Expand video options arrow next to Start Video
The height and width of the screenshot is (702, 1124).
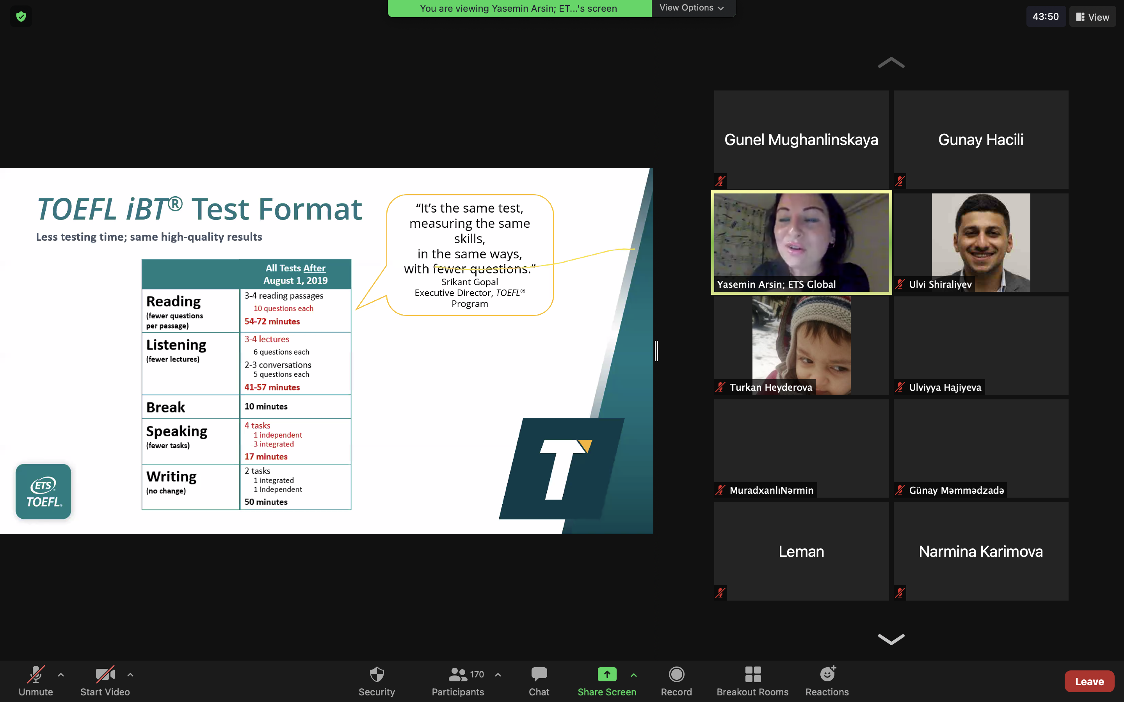pos(130,675)
